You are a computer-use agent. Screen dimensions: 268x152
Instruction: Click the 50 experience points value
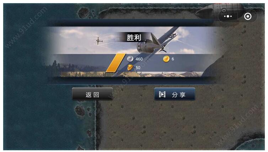pyautogui.click(x=138, y=67)
